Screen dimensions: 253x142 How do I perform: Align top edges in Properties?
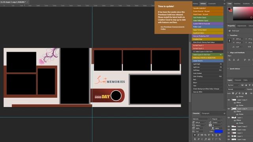245,60
